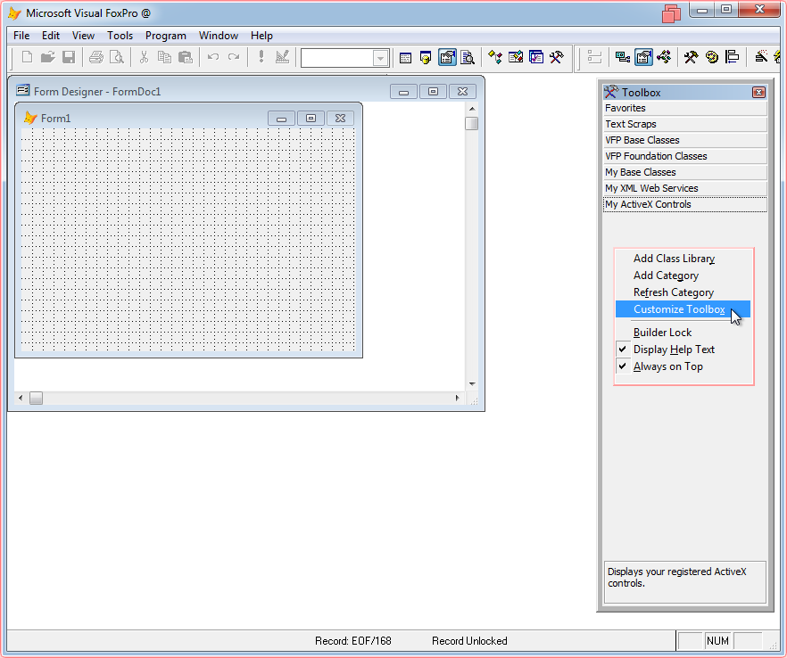Screen dimensions: 787x658
Task: Open the Edit menu
Action: [51, 36]
